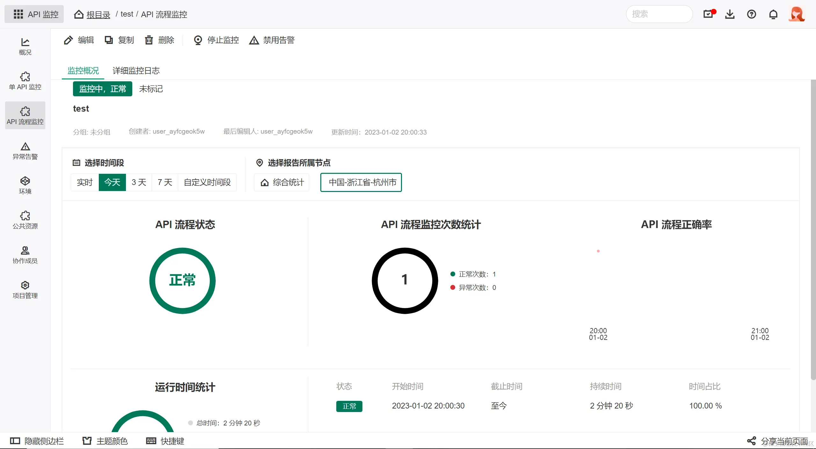Open 环境 environment sidebar icon
This screenshot has height=449, width=816.
pyautogui.click(x=25, y=185)
